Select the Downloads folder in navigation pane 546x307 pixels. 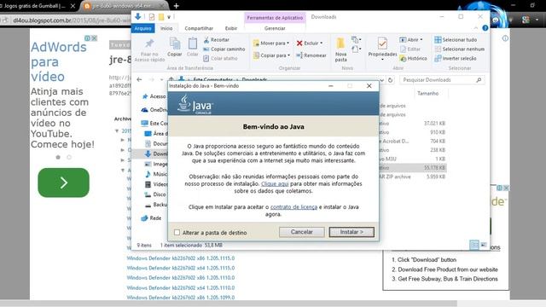155,153
